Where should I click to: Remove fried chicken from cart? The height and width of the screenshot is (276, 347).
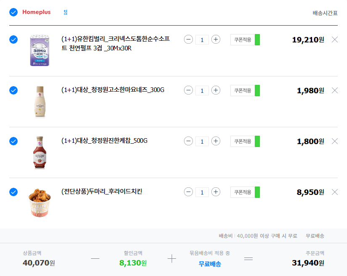[335, 192]
